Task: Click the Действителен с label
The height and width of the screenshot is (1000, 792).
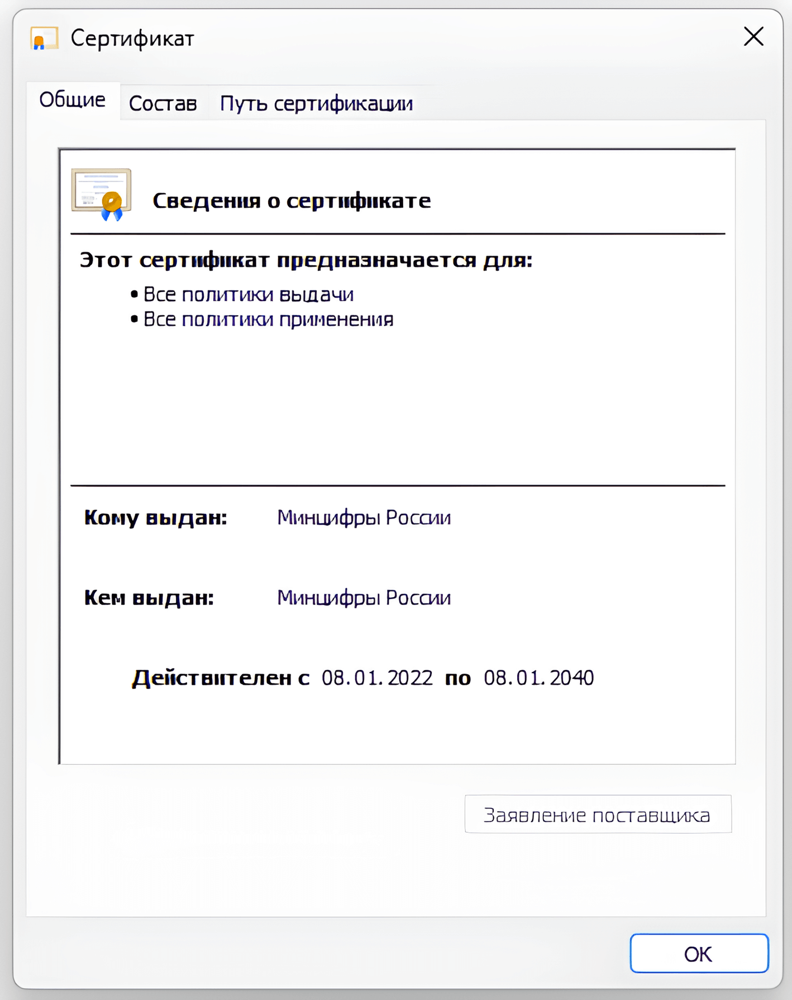Action: click(x=221, y=678)
